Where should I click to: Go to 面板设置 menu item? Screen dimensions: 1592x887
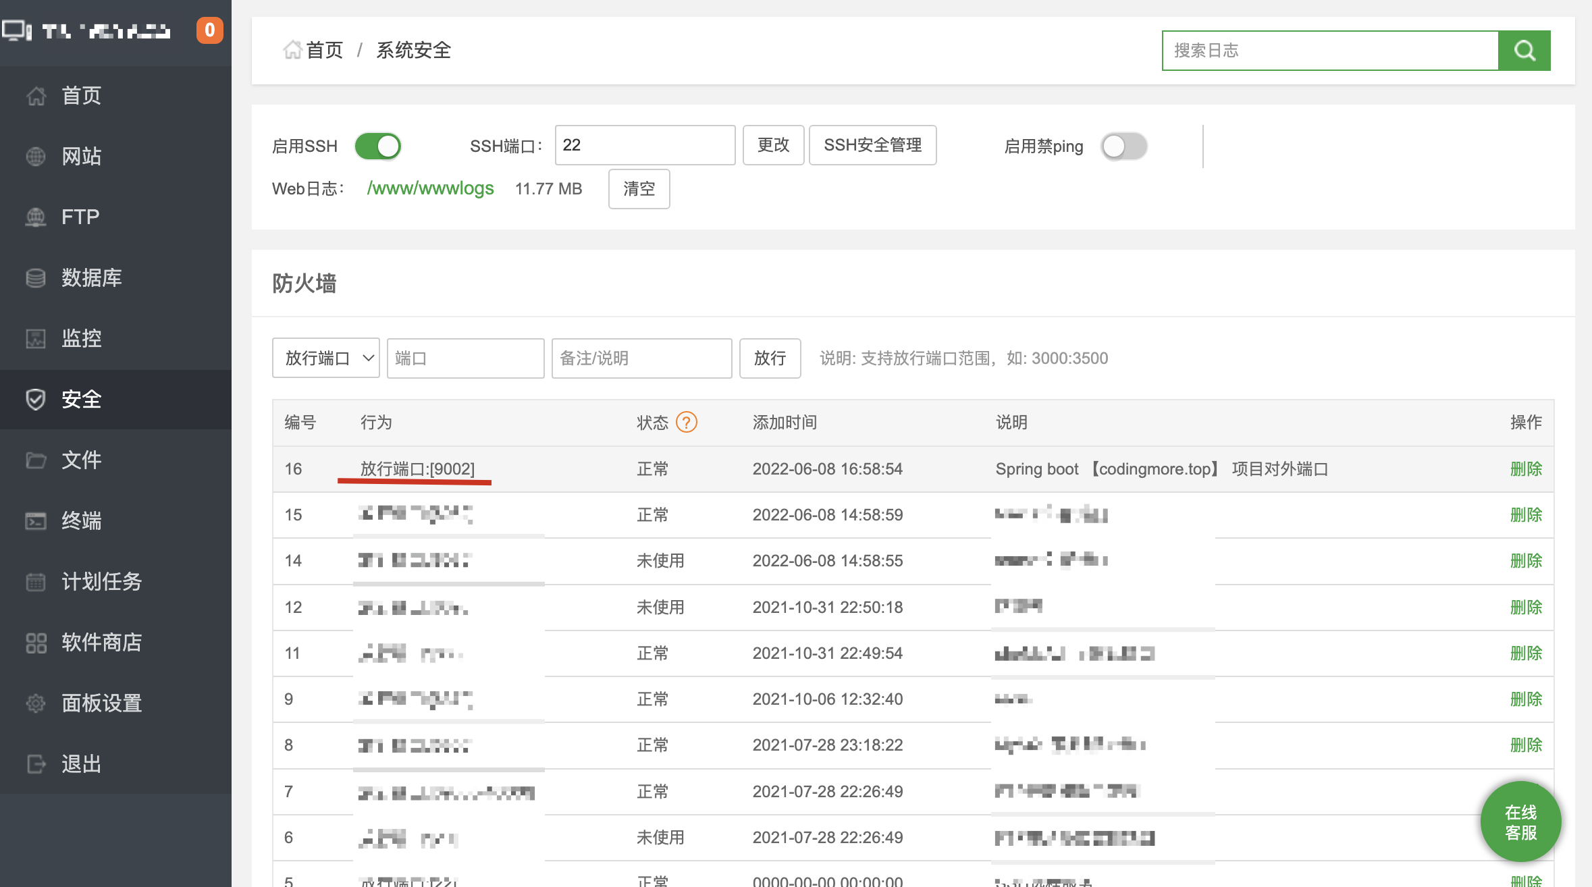click(x=101, y=703)
